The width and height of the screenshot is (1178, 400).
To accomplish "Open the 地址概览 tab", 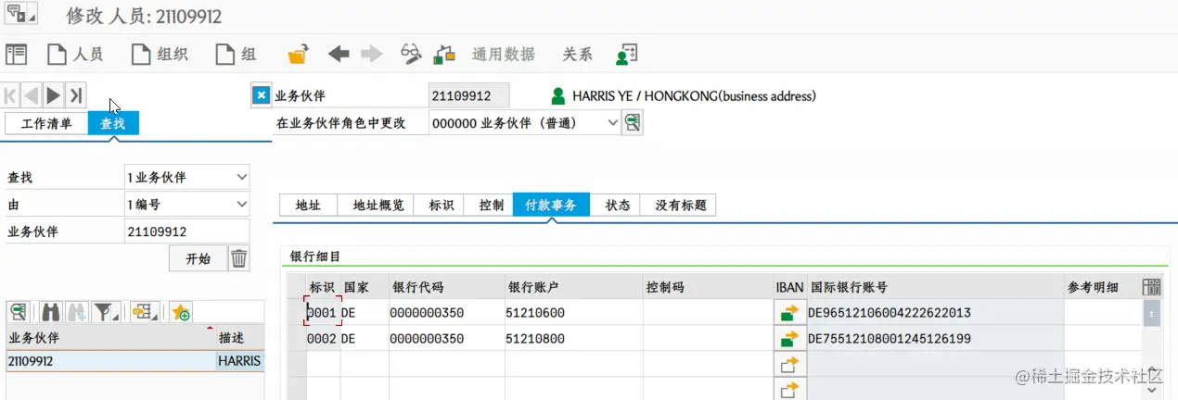I will (x=378, y=205).
